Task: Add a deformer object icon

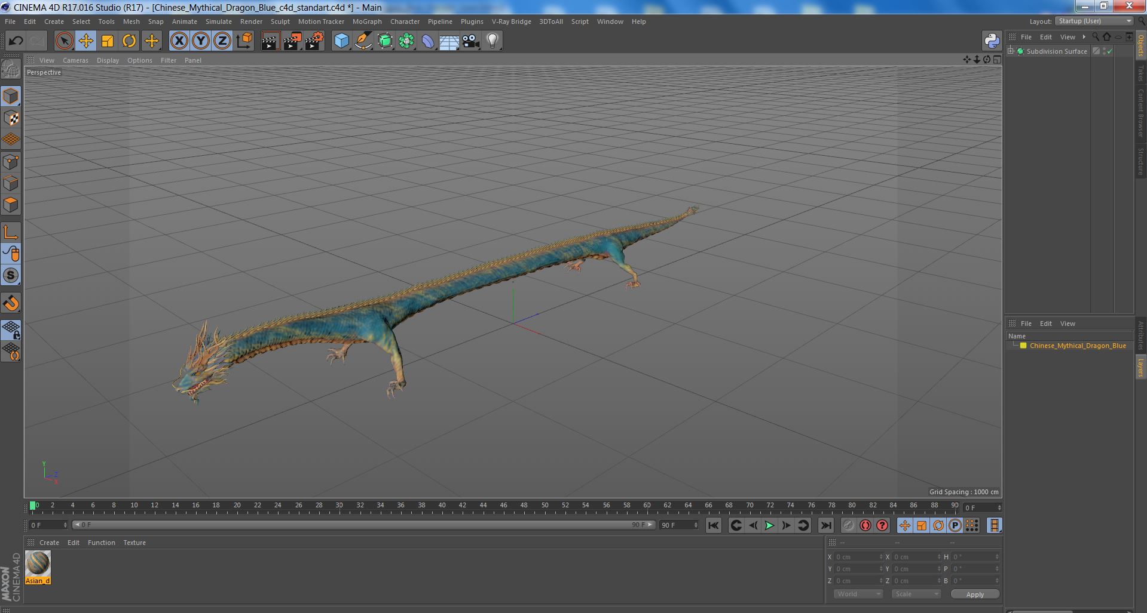Action: (x=428, y=41)
